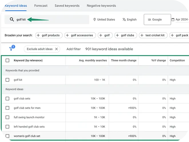Click the language translate icon
The height and width of the screenshot is (142, 189).
pyautogui.click(x=124, y=20)
